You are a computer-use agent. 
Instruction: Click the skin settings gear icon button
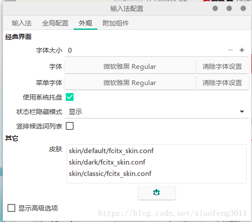click(156, 193)
